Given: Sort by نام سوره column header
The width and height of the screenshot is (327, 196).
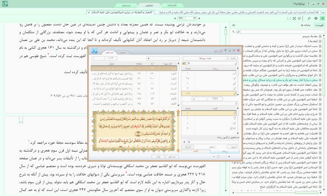Looking at the screenshot, I should pyautogui.click(x=168, y=64).
